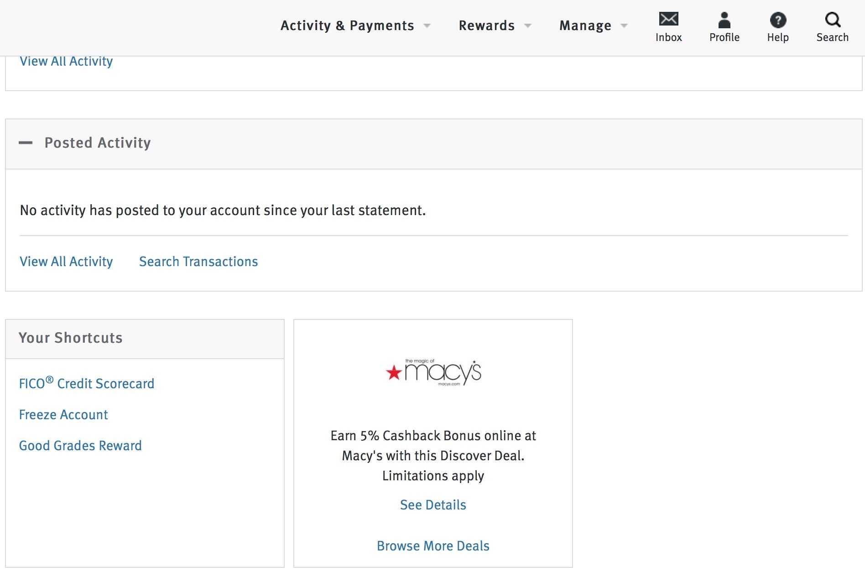865x576 pixels.
Task: Click View All Activity beside Search Transactions
Action: point(66,262)
